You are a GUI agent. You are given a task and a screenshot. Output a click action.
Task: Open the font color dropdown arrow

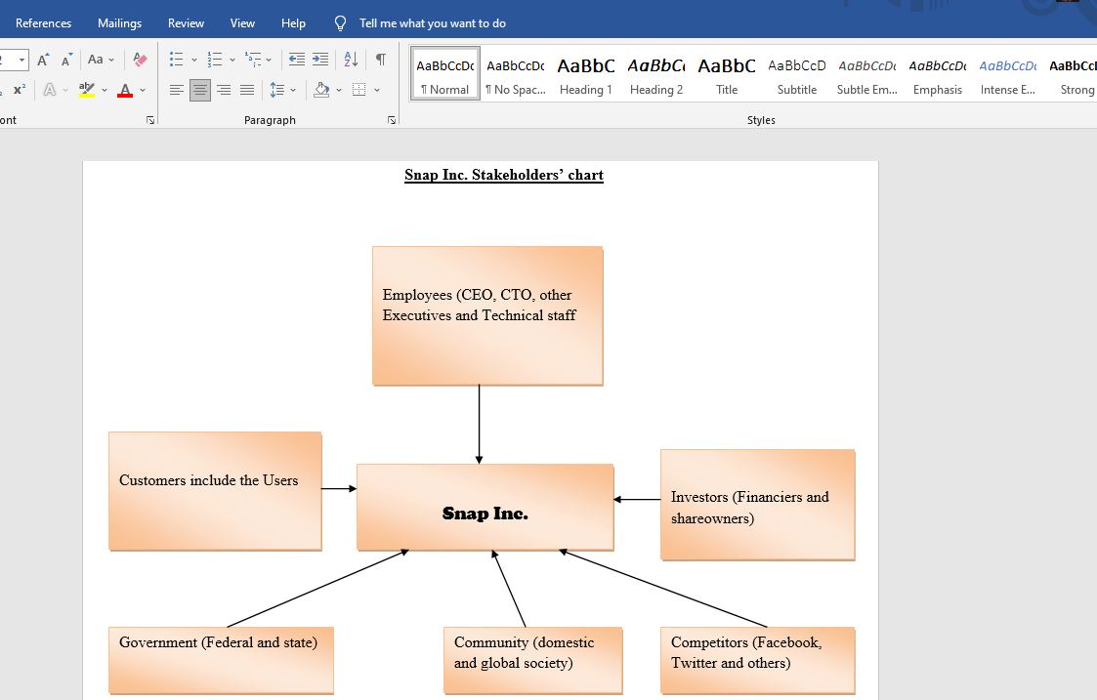(x=142, y=90)
